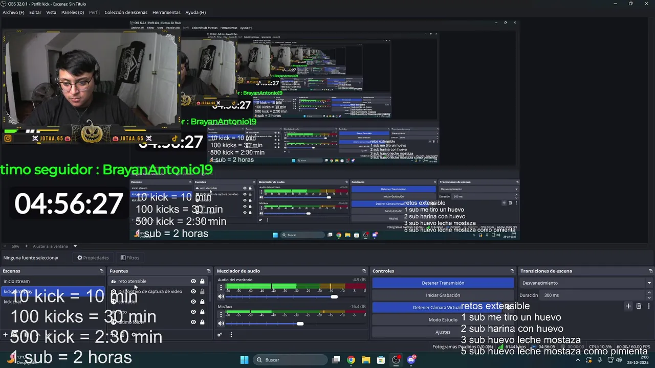The height and width of the screenshot is (368, 655).
Task: Open advanced audio properties gear
Action: (x=220, y=335)
